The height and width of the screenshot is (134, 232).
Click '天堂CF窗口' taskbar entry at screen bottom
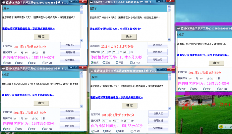click(x=10, y=133)
